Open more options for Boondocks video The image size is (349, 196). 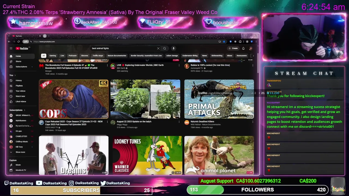click(107, 65)
